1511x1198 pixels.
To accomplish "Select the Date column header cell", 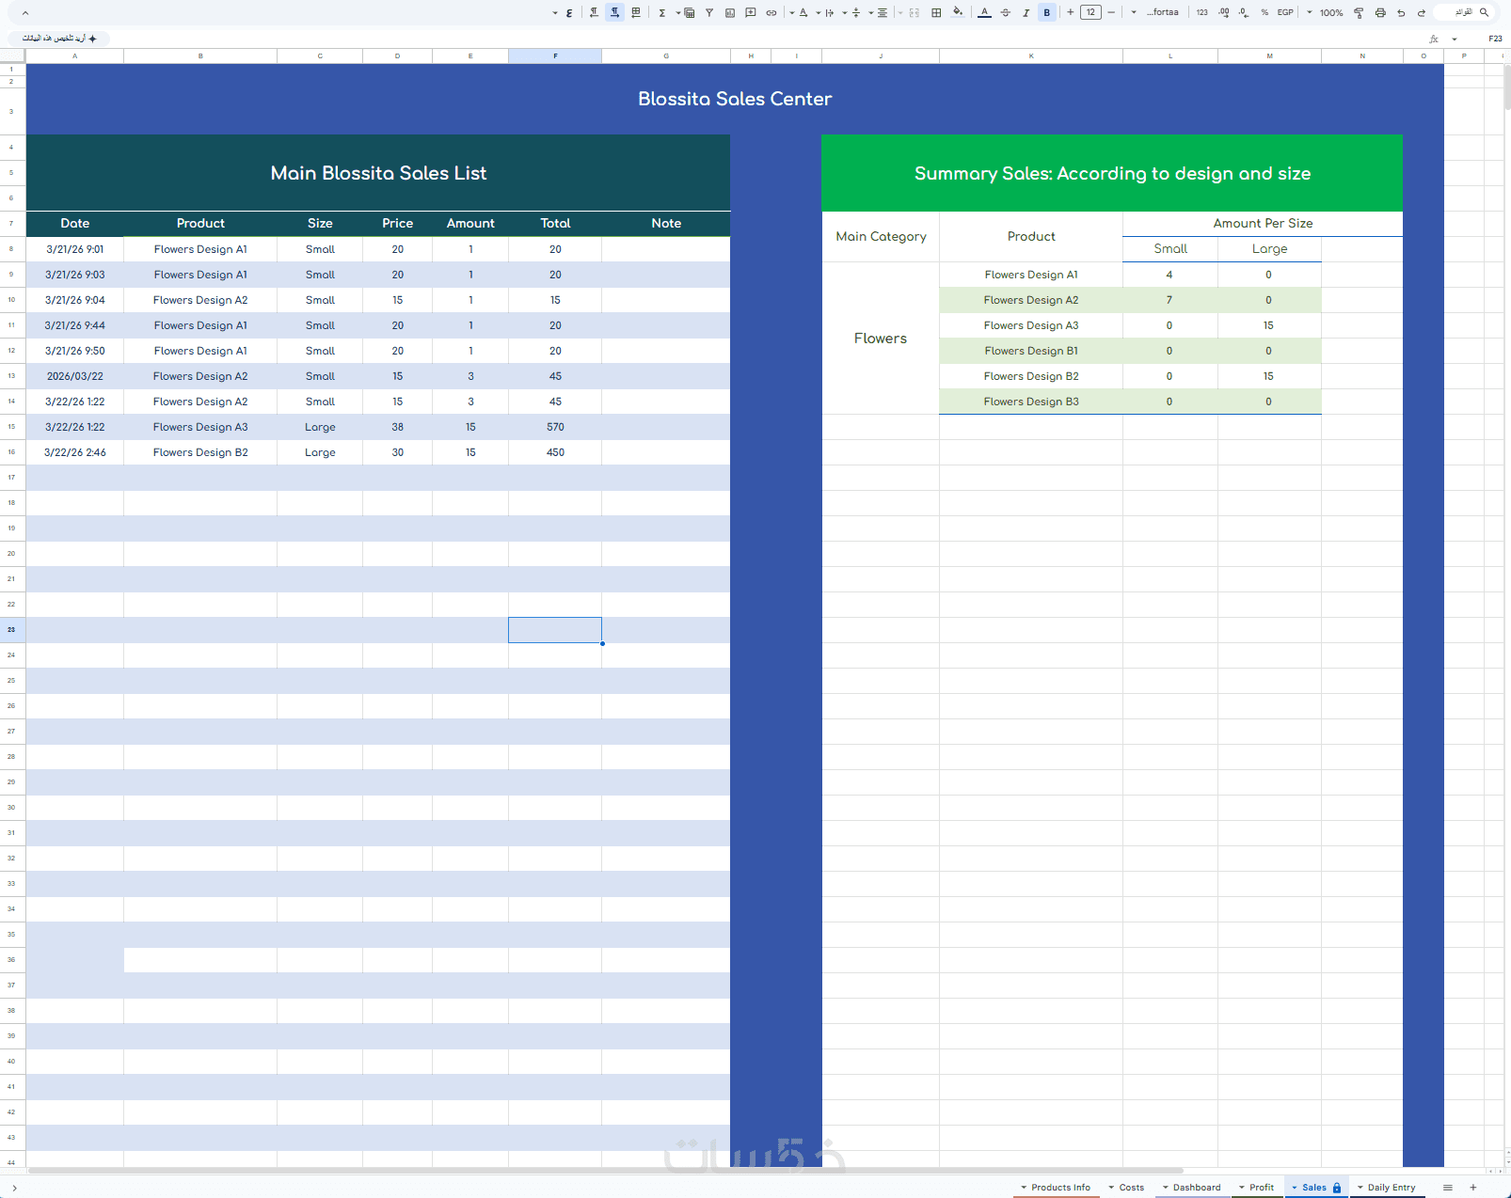I will 75,224.
